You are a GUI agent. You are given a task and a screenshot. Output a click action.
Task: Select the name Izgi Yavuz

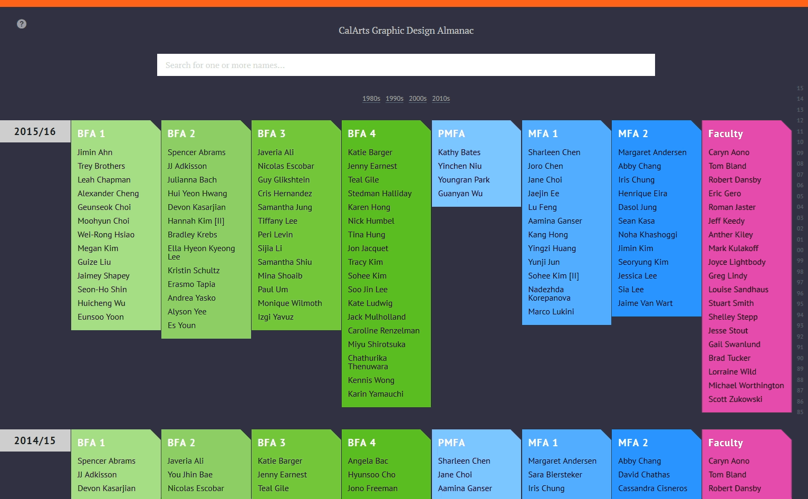click(276, 317)
